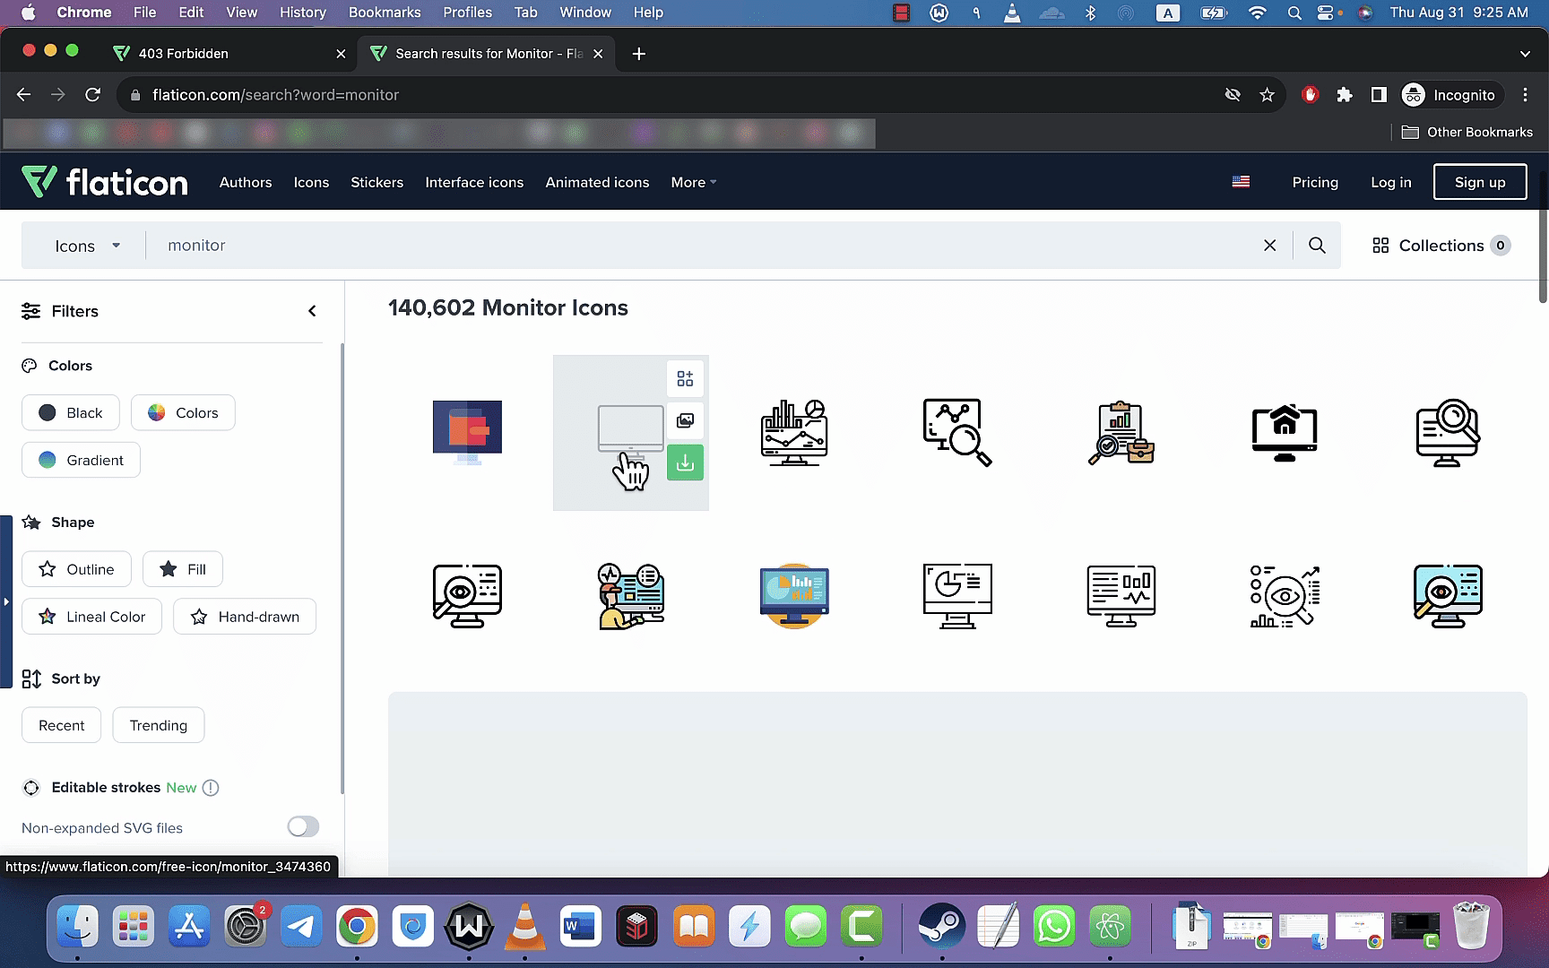Select the Outline shape filter
Image resolution: width=1549 pixels, height=968 pixels.
click(x=76, y=569)
